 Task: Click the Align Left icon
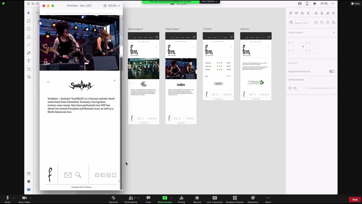pyautogui.click(x=316, y=13)
